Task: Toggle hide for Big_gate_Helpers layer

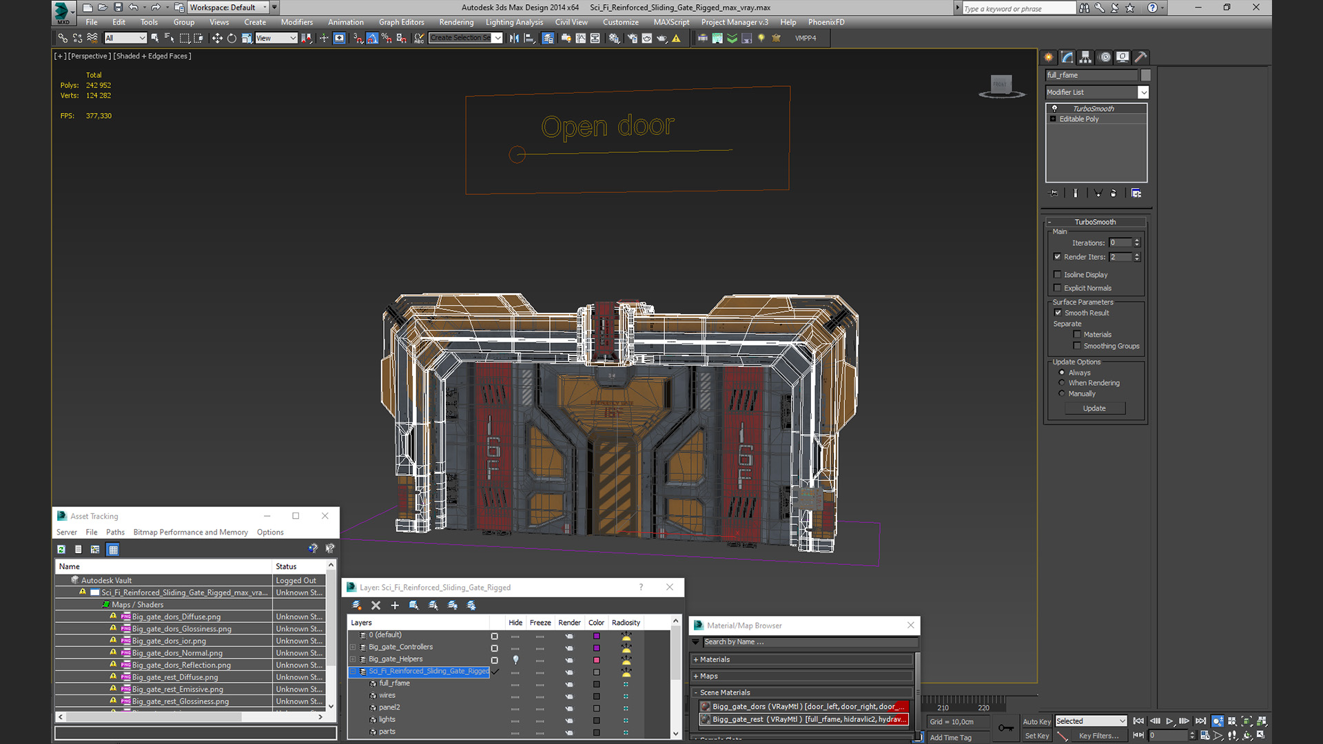Action: click(515, 659)
